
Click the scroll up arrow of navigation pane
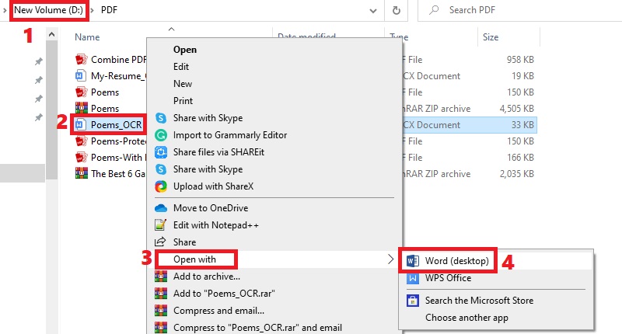click(x=51, y=35)
